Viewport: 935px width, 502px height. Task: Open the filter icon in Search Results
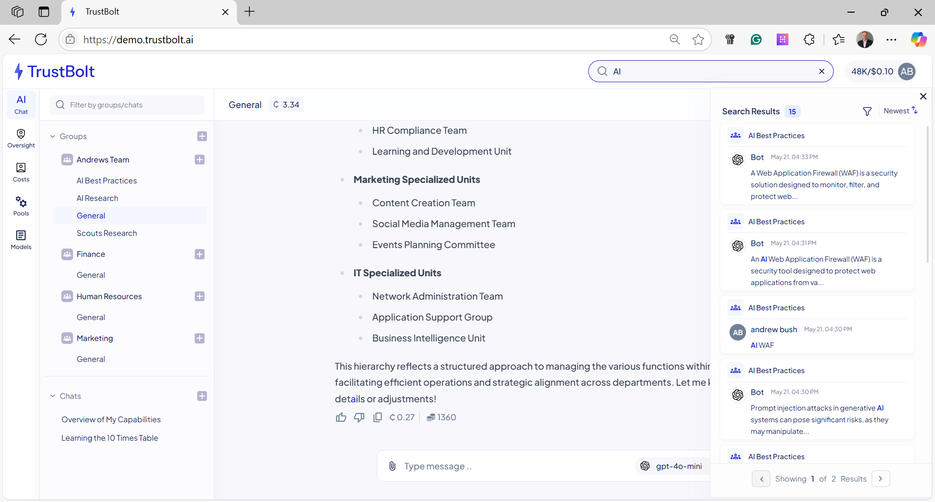(867, 111)
